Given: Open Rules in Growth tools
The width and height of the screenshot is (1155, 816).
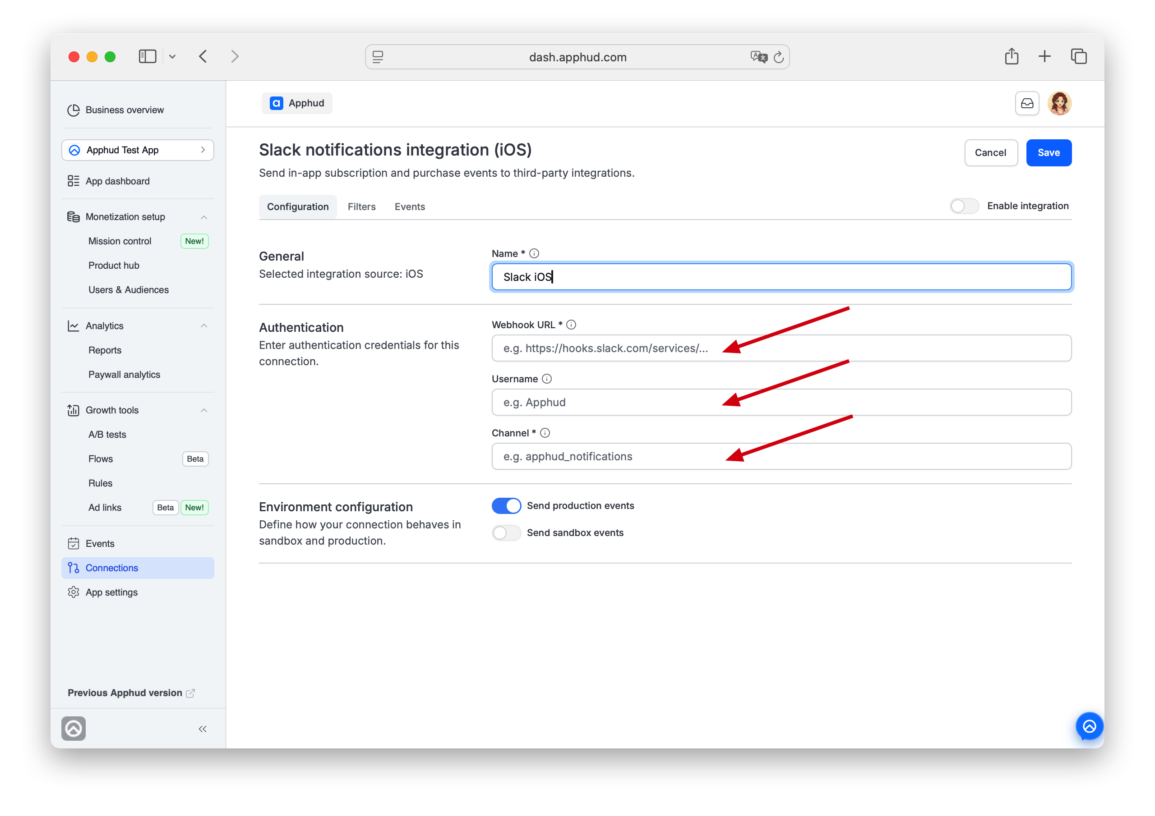Looking at the screenshot, I should click(101, 483).
